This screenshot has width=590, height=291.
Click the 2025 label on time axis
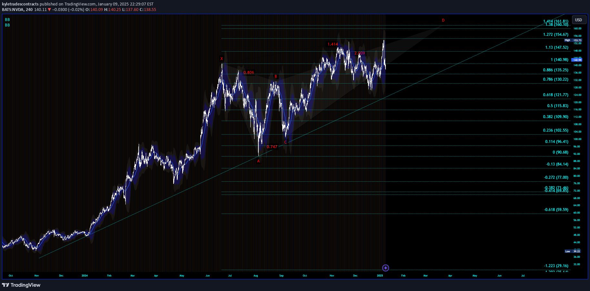380,276
